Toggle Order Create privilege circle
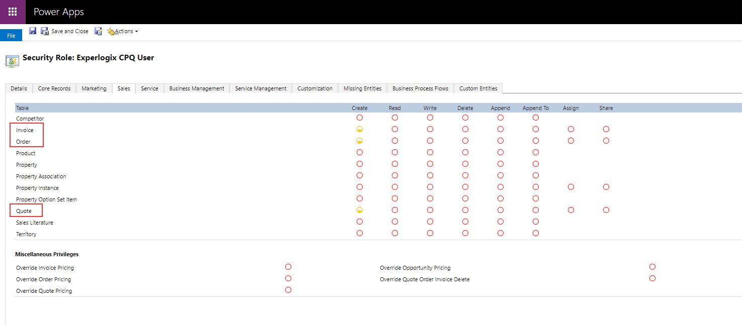The height and width of the screenshot is (325, 742). pos(360,141)
